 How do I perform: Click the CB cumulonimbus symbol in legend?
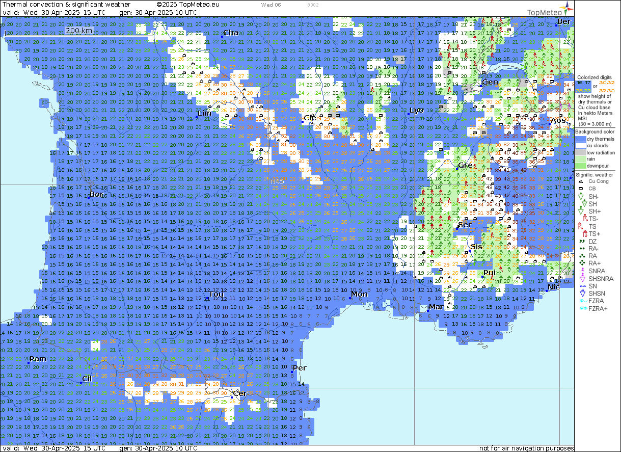coord(580,189)
